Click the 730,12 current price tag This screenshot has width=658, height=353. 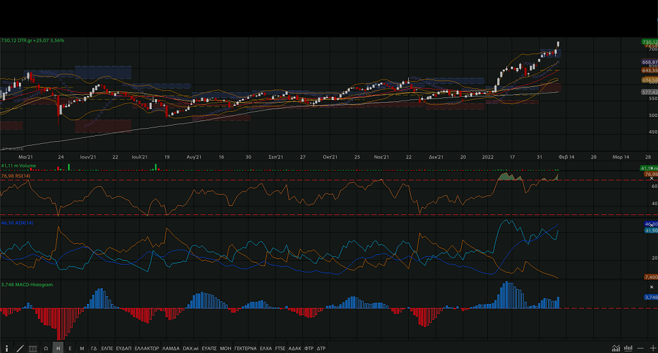click(x=649, y=41)
